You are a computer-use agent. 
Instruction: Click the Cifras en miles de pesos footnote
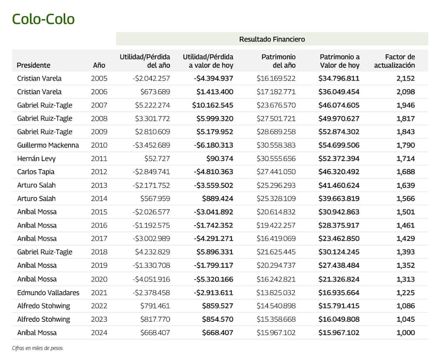(x=38, y=348)
